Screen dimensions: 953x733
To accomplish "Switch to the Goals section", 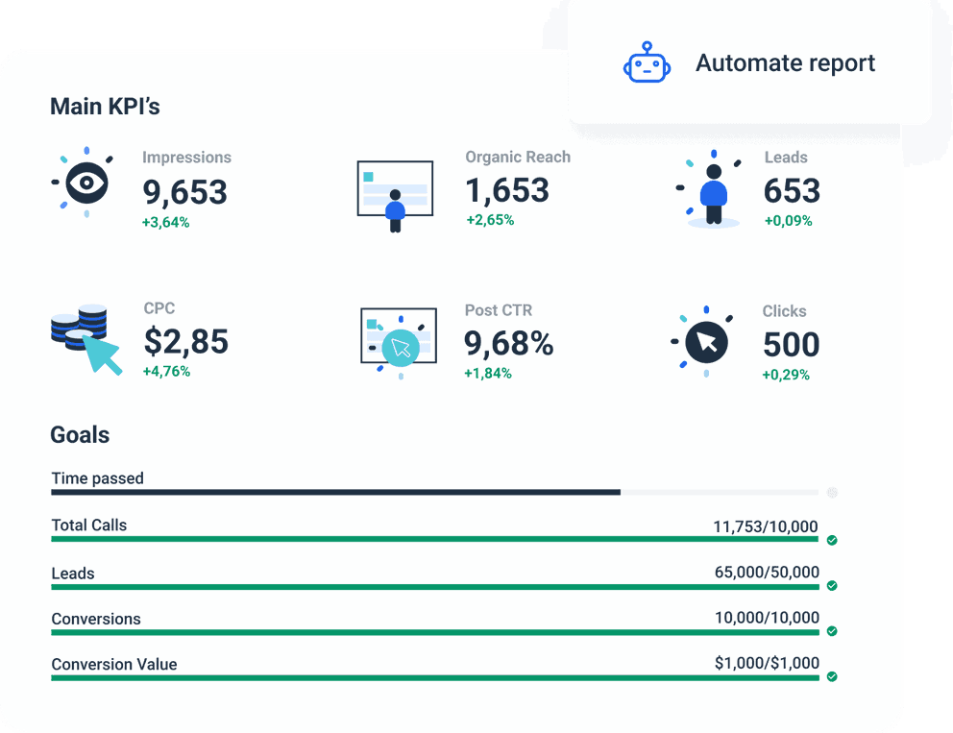I will point(81,434).
